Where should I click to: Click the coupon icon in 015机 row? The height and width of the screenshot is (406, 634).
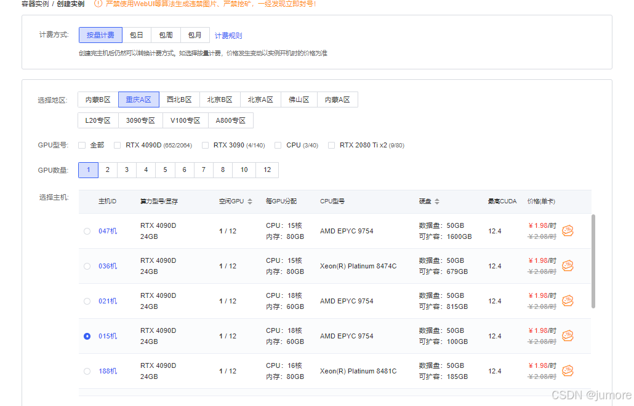click(568, 336)
